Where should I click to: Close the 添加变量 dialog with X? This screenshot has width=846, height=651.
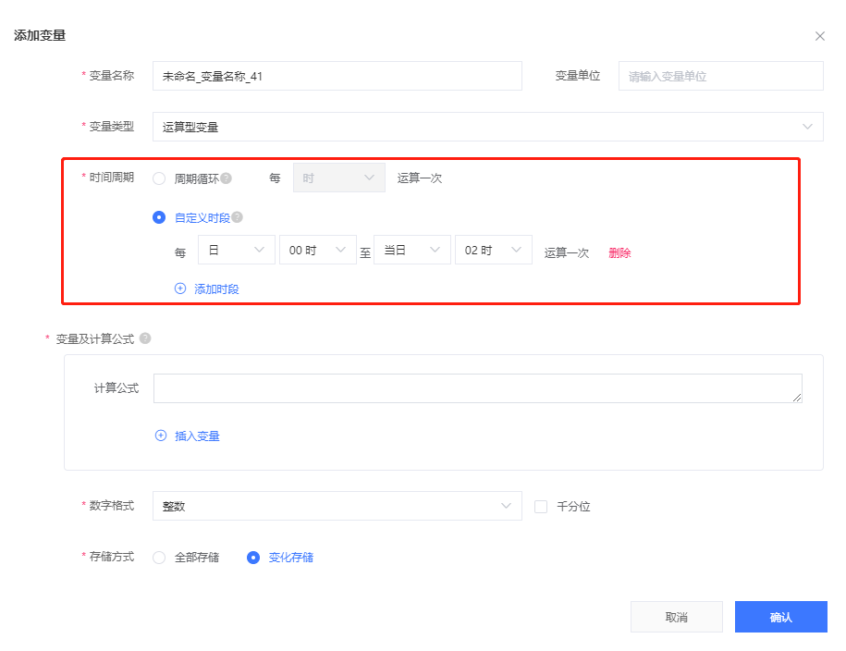[819, 36]
